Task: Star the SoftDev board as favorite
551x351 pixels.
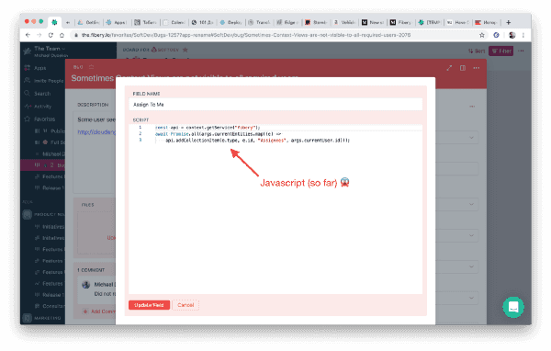Action: point(186,50)
